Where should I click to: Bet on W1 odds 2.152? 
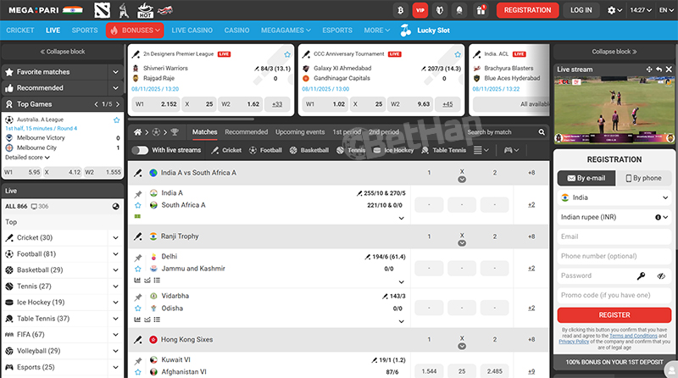click(156, 104)
